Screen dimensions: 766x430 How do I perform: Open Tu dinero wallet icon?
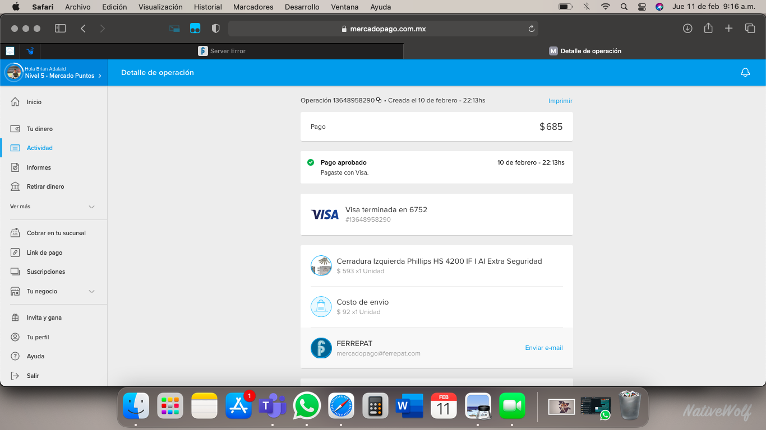tap(15, 129)
